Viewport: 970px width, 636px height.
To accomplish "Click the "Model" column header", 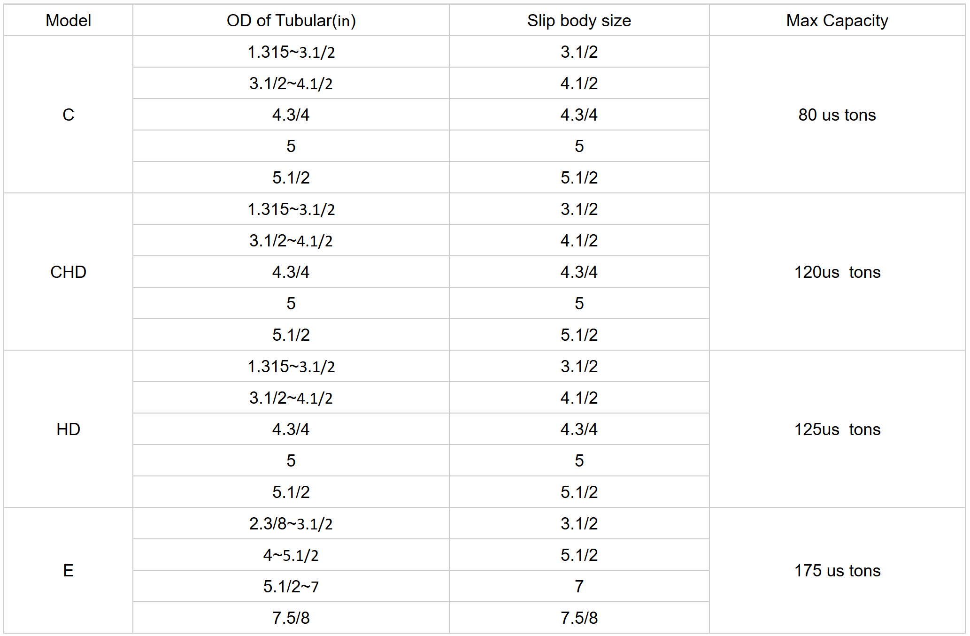I will tap(68, 21).
